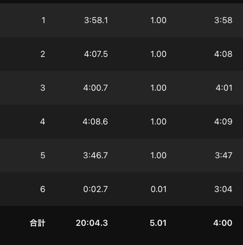Click lap 2 time 4:07.5
This screenshot has width=243, height=245.
[x=96, y=54]
